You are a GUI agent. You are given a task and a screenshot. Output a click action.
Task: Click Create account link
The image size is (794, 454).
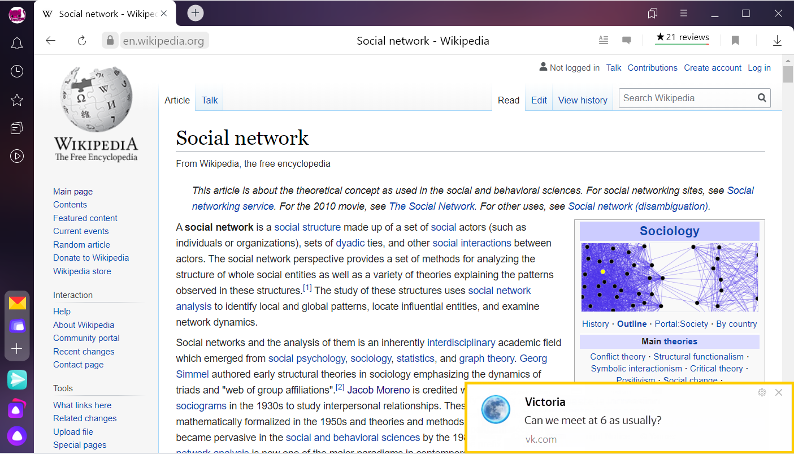[x=713, y=67]
